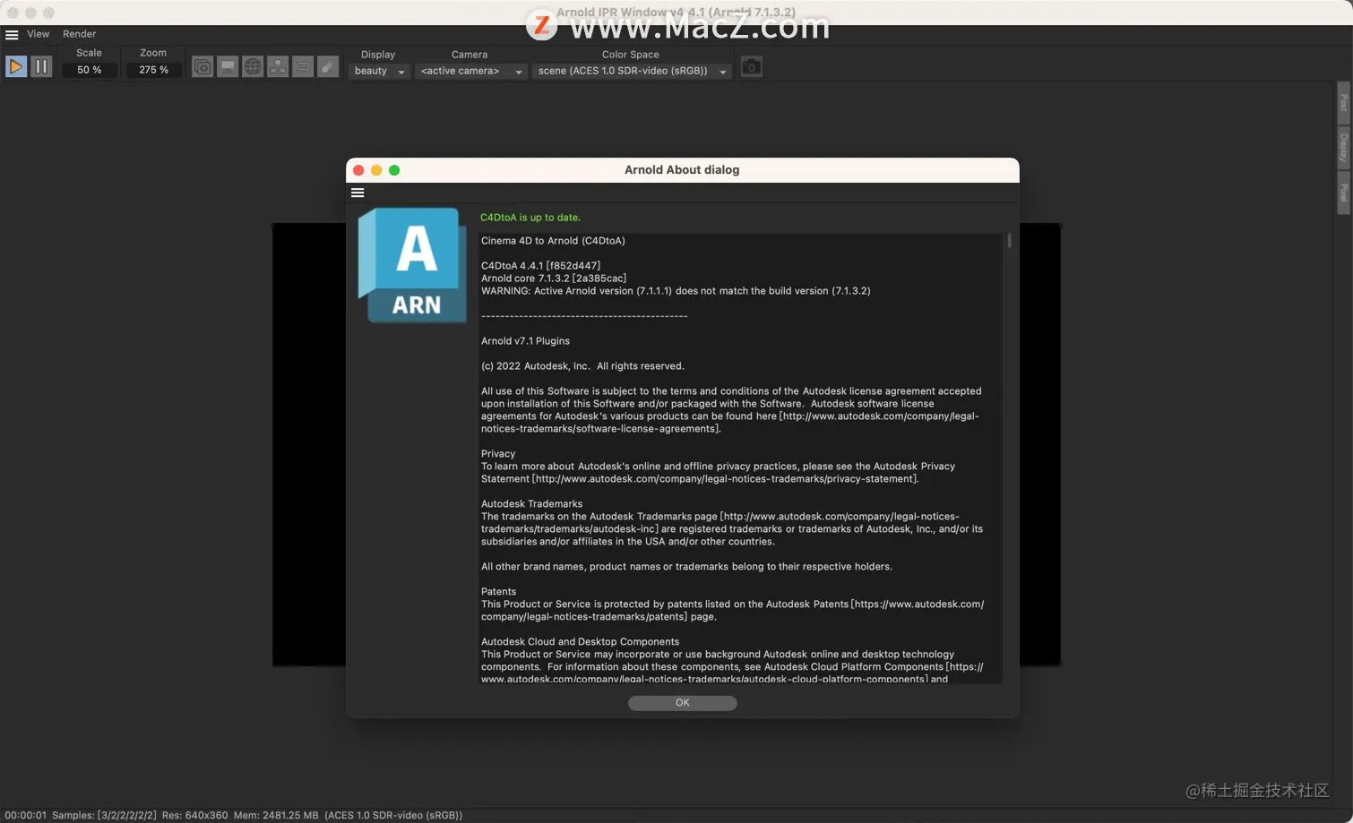
Task: Open the Post side tab
Action: coord(1343,103)
